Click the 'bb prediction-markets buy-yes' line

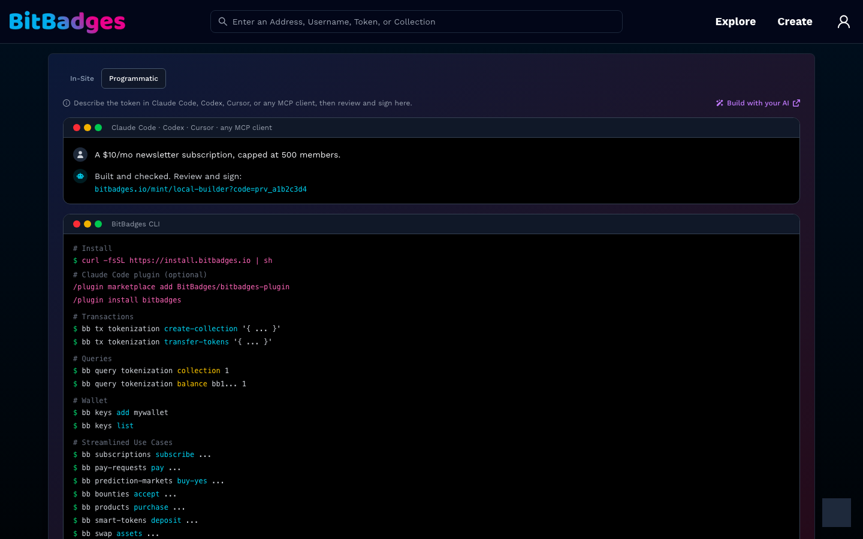tap(149, 481)
